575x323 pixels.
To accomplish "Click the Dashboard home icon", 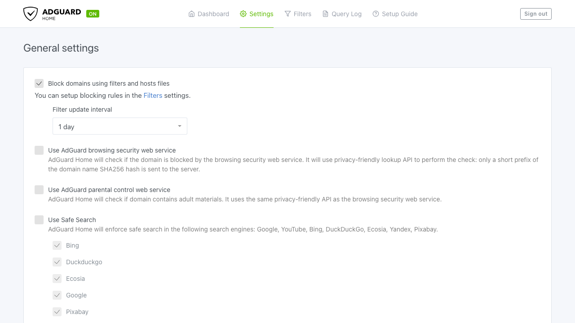I will [192, 14].
